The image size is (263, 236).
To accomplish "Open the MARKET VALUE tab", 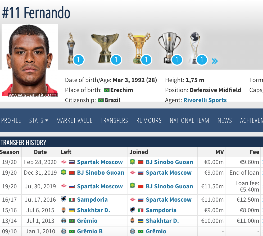I will (74, 120).
